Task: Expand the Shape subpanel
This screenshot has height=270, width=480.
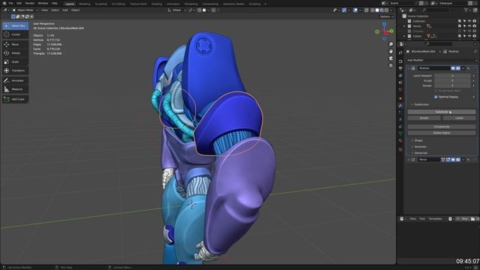Action: (x=418, y=140)
